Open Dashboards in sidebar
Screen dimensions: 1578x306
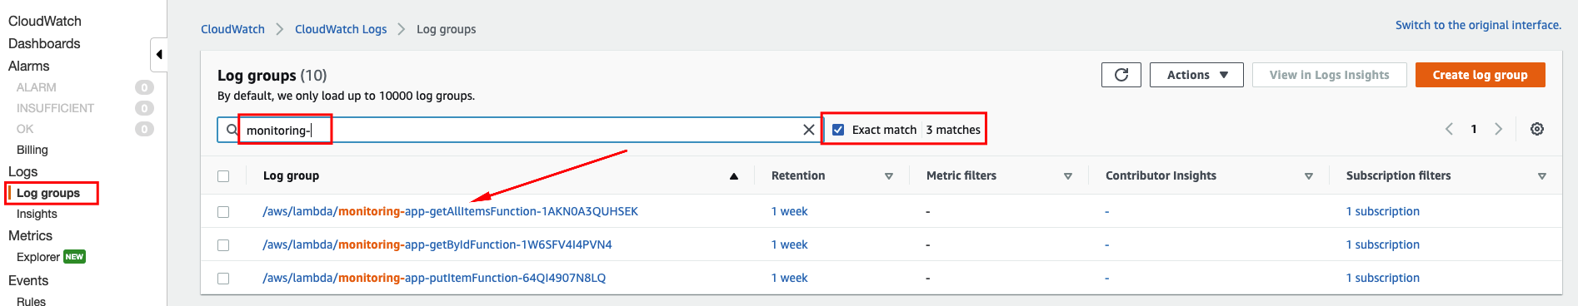coord(44,43)
